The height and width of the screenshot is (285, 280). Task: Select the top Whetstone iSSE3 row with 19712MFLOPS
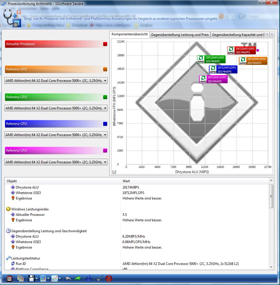point(137,193)
